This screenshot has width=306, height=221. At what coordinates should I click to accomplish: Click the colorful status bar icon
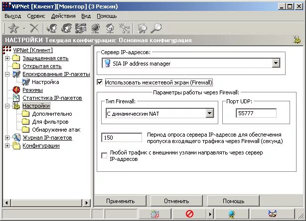point(155,214)
